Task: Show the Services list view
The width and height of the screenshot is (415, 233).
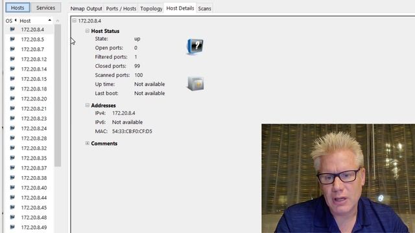Action: point(46,8)
